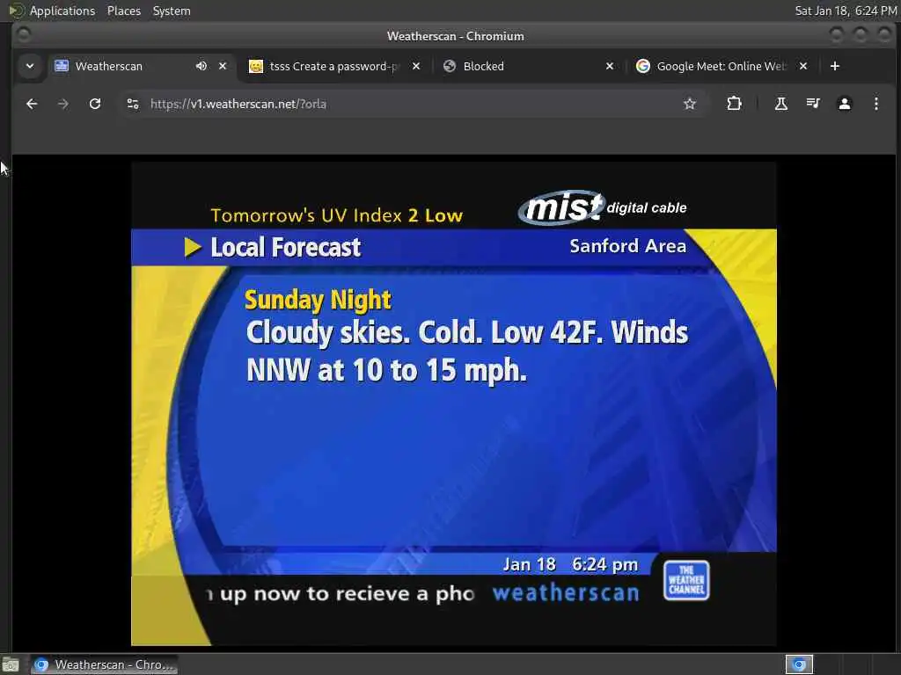
Task: Open the Extensions puzzle icon
Action: click(x=734, y=104)
